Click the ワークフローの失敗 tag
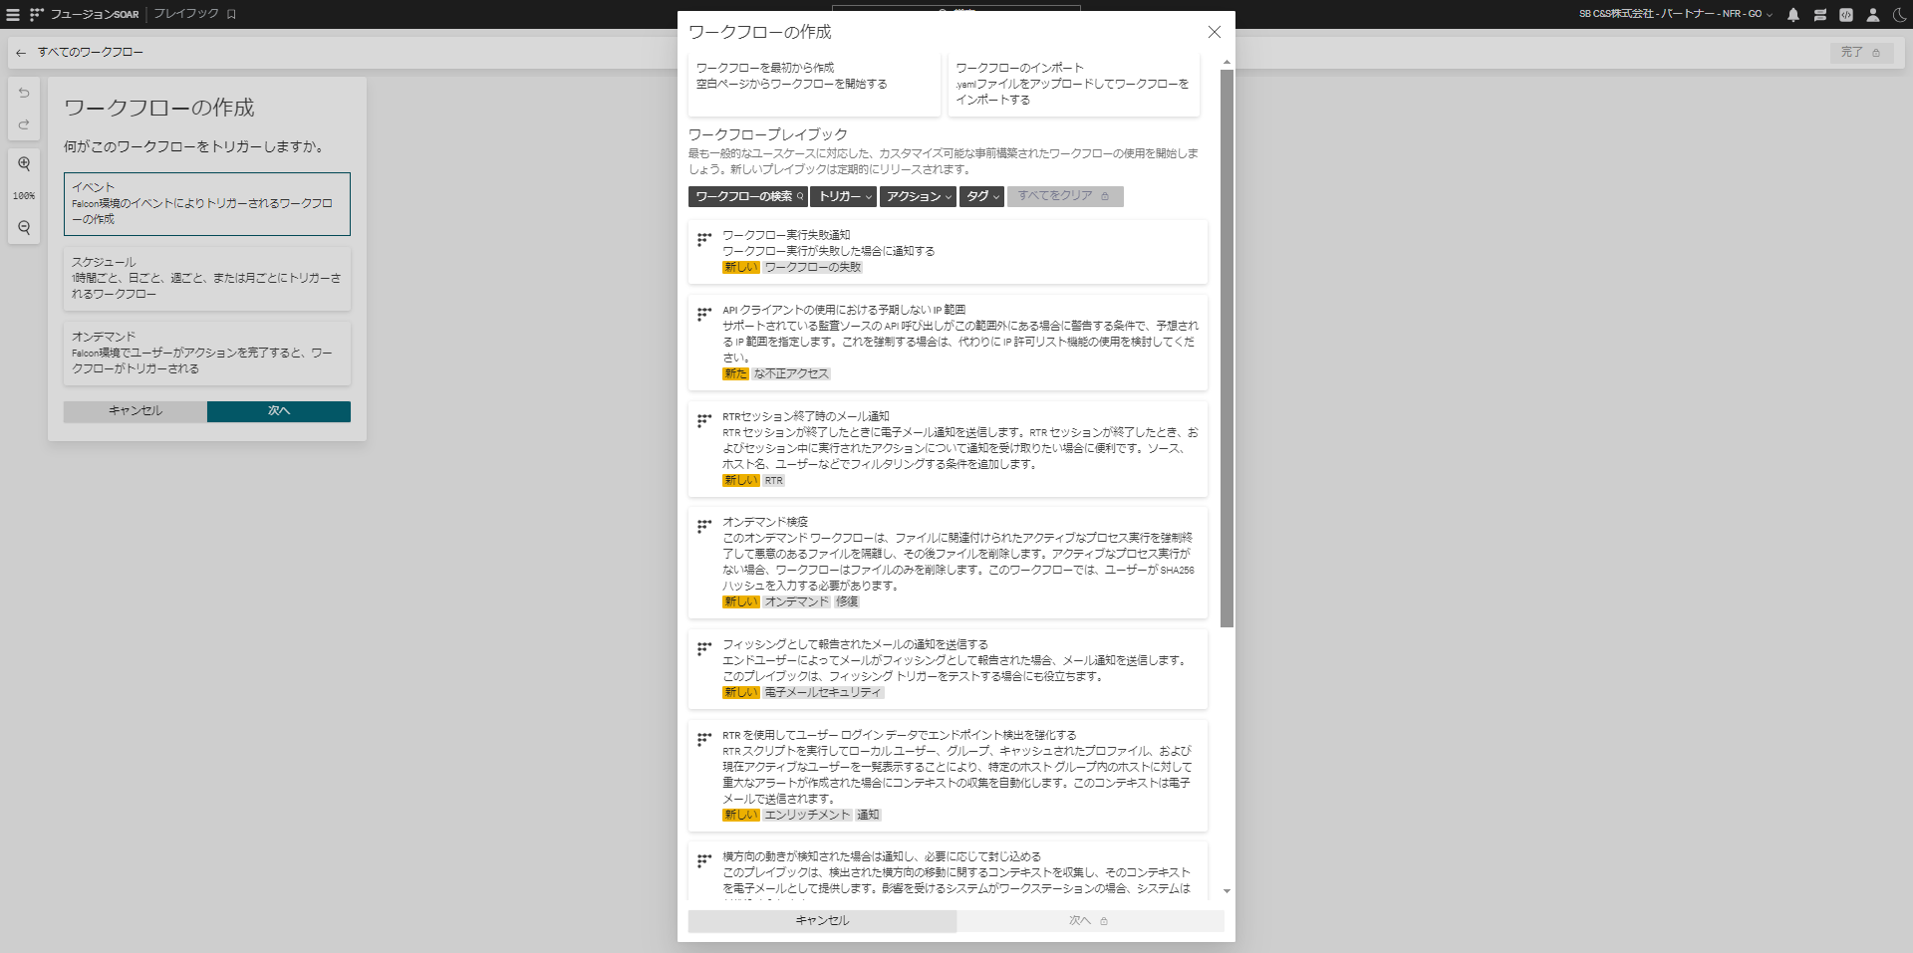 [813, 267]
